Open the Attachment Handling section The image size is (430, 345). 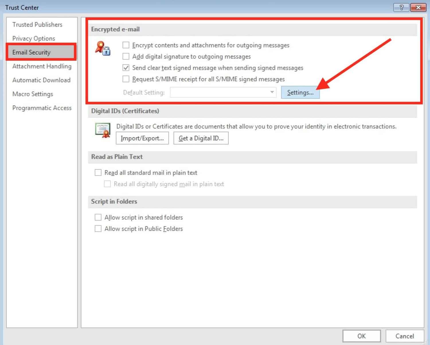42,66
